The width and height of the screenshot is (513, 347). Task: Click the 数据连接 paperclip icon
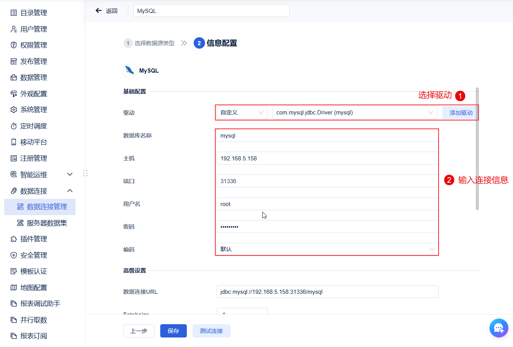[x=14, y=191]
